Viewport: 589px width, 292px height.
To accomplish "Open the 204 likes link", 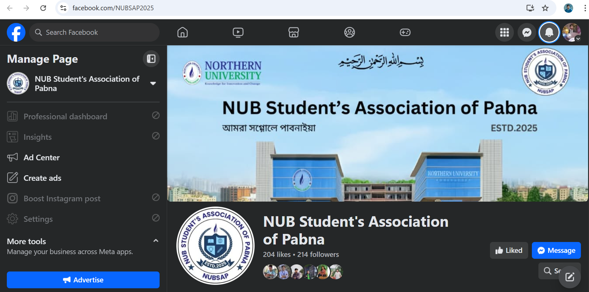I will tap(277, 254).
